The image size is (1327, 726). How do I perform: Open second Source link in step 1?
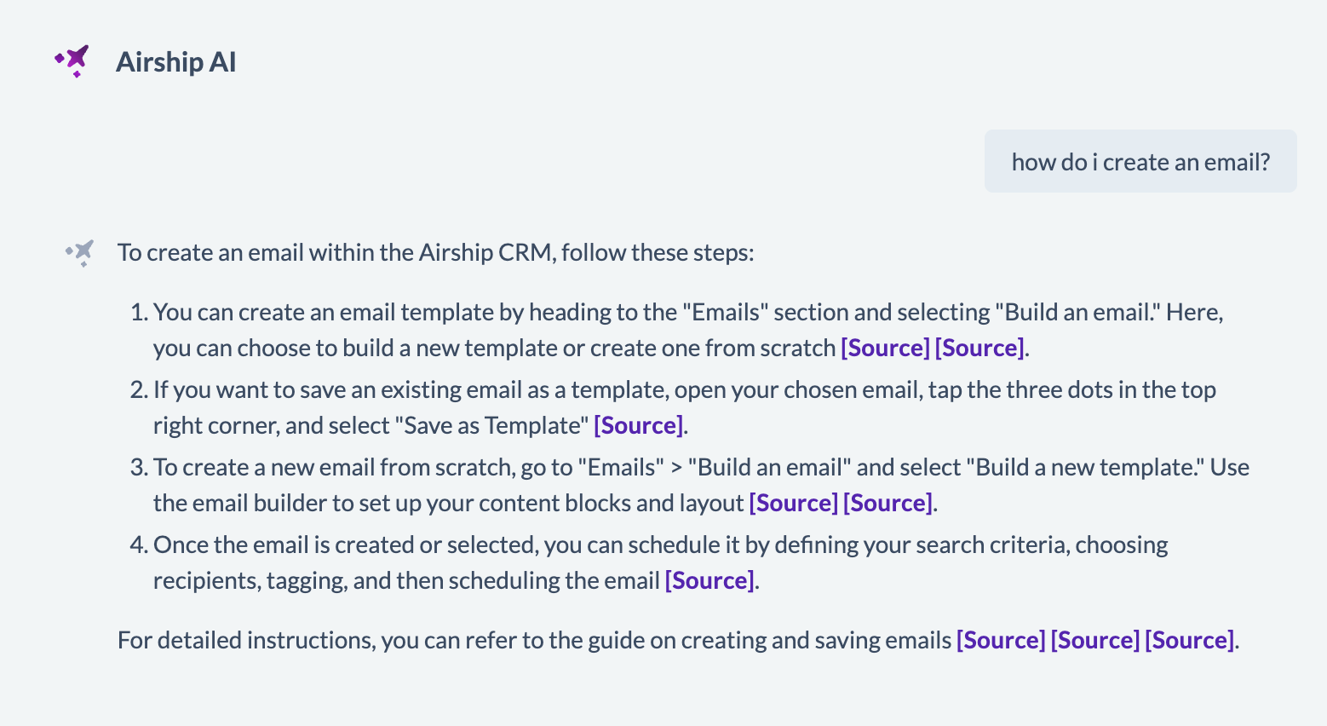click(x=979, y=348)
